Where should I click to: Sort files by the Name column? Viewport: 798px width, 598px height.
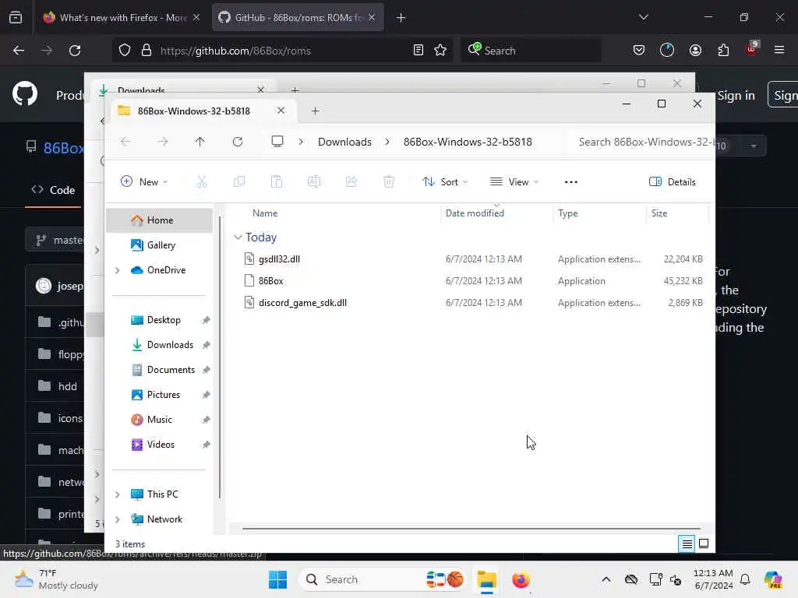[x=265, y=213]
